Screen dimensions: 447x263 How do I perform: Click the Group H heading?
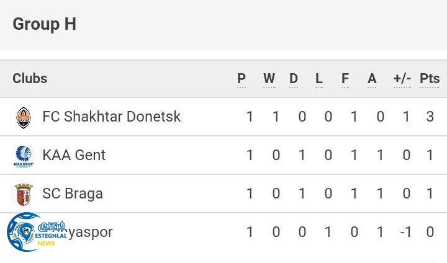pos(45,24)
